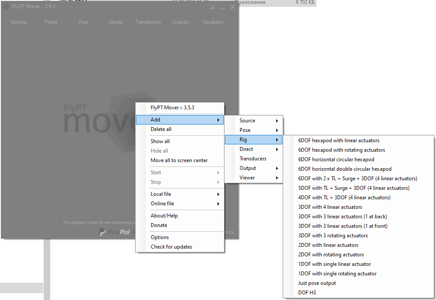Close the FlyPT Mover window
Screen dimensions: 436x300
(x=233, y=7)
